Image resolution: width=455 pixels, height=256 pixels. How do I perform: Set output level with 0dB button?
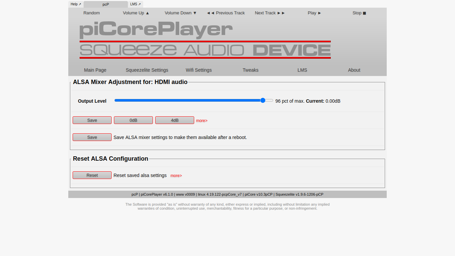(133, 120)
